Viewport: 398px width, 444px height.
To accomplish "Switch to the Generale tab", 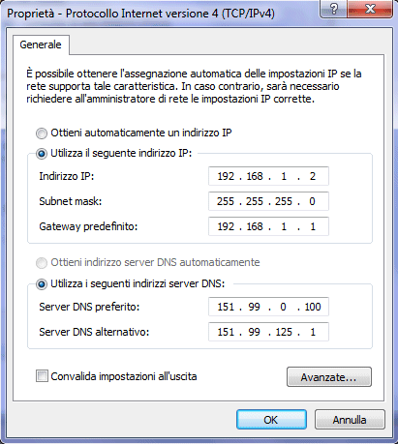I will pyautogui.click(x=41, y=44).
